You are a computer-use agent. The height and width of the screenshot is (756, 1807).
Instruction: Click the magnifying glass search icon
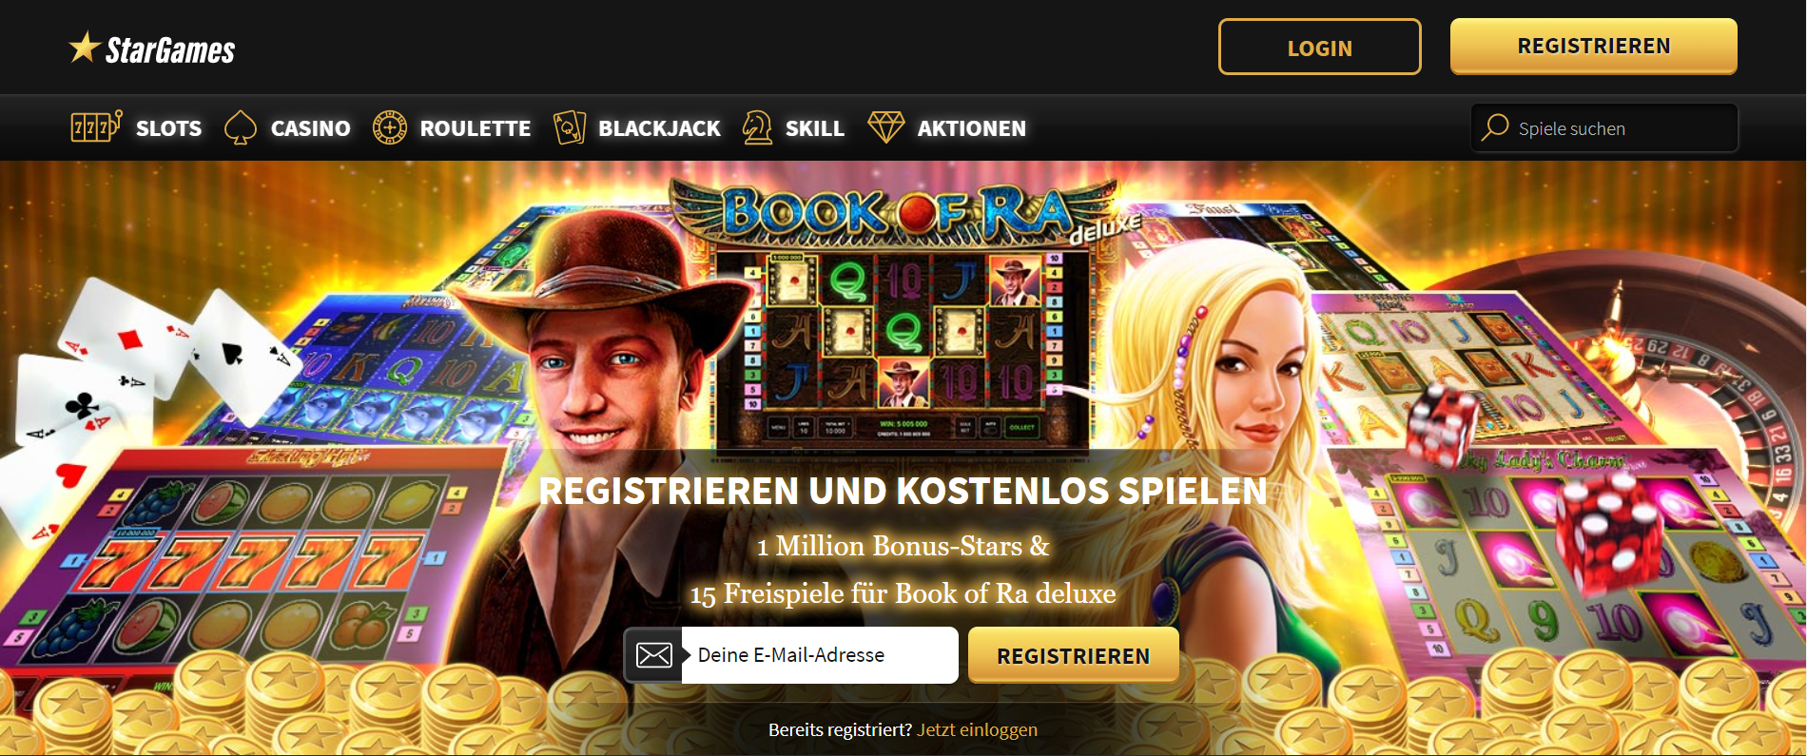pyautogui.click(x=1495, y=126)
